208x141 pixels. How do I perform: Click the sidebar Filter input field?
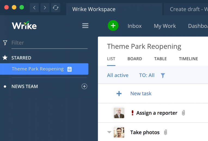coord(49,43)
